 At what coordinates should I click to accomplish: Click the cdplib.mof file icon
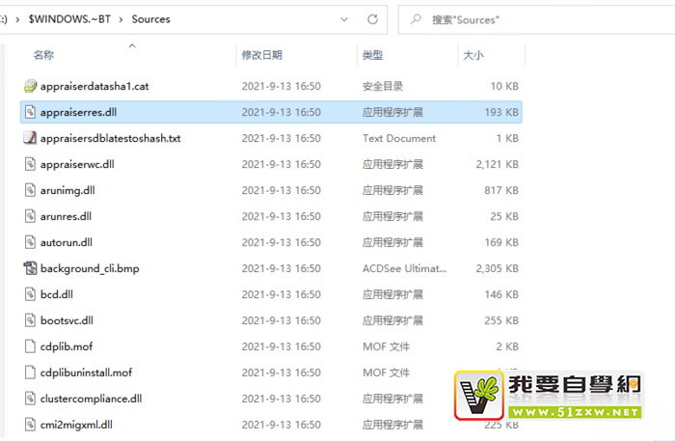click(30, 345)
